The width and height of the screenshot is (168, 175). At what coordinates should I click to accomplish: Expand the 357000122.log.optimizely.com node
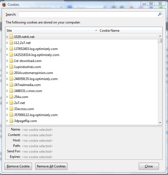[x=7, y=115]
